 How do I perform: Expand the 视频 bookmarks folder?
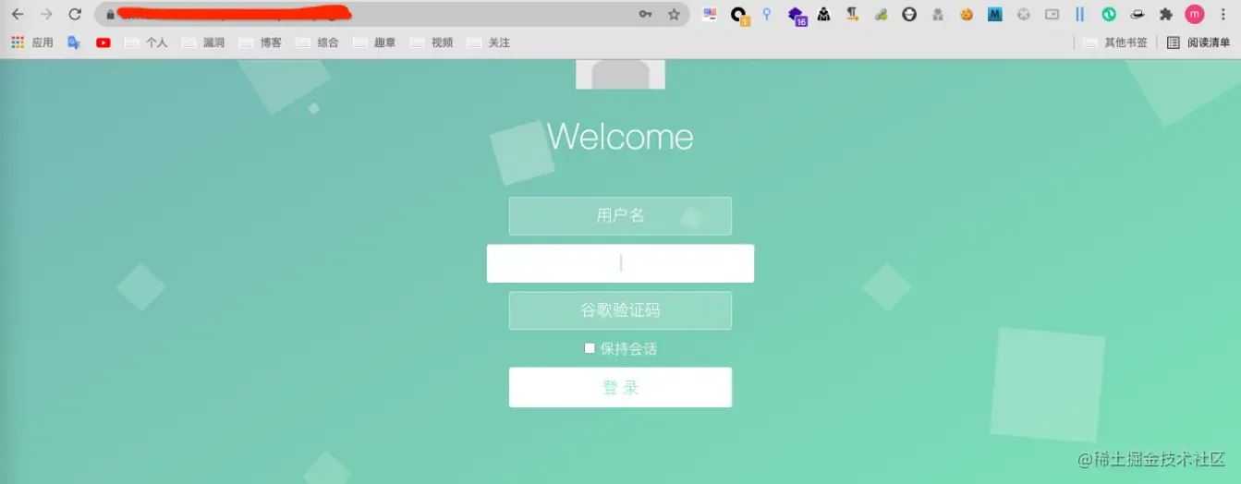[432, 42]
